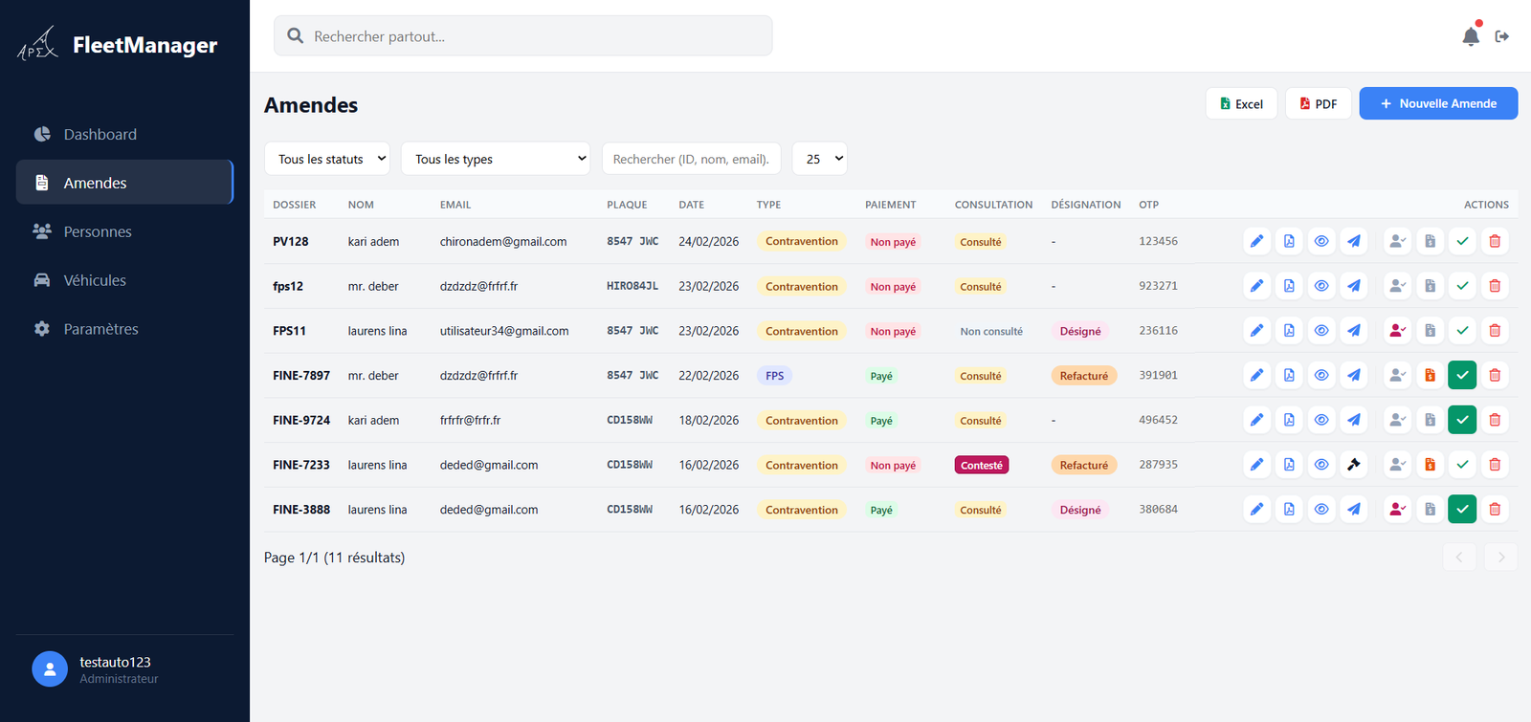Designate person icon for FPS11 row

click(x=1398, y=331)
